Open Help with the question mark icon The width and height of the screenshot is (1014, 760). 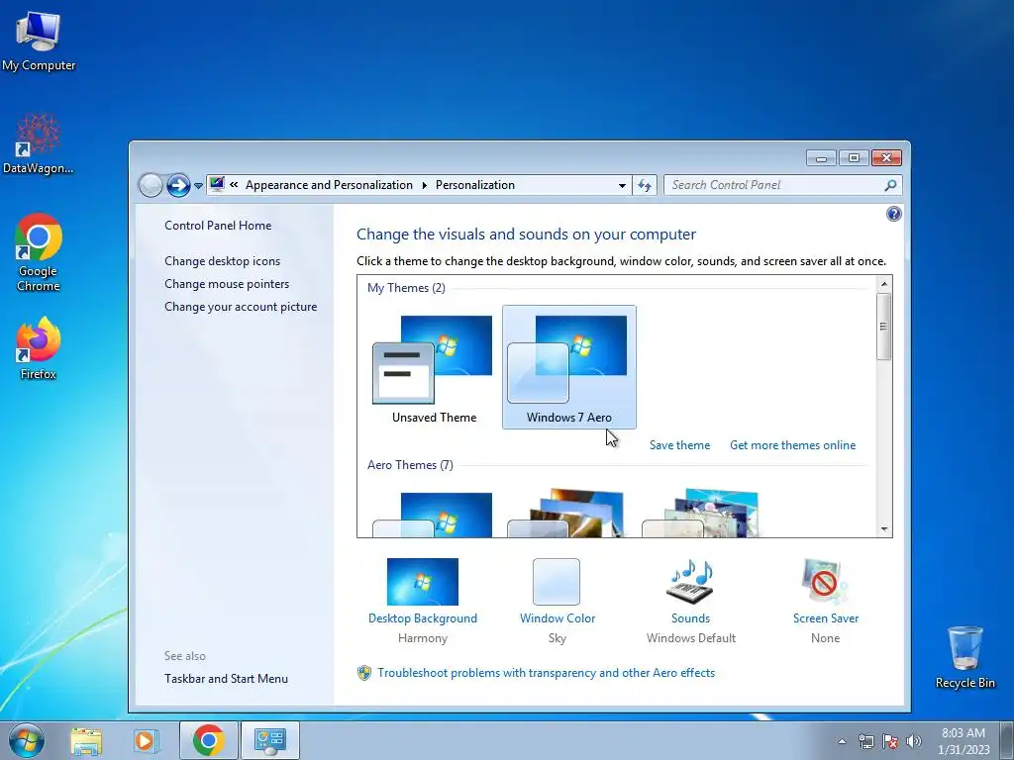[x=894, y=214]
